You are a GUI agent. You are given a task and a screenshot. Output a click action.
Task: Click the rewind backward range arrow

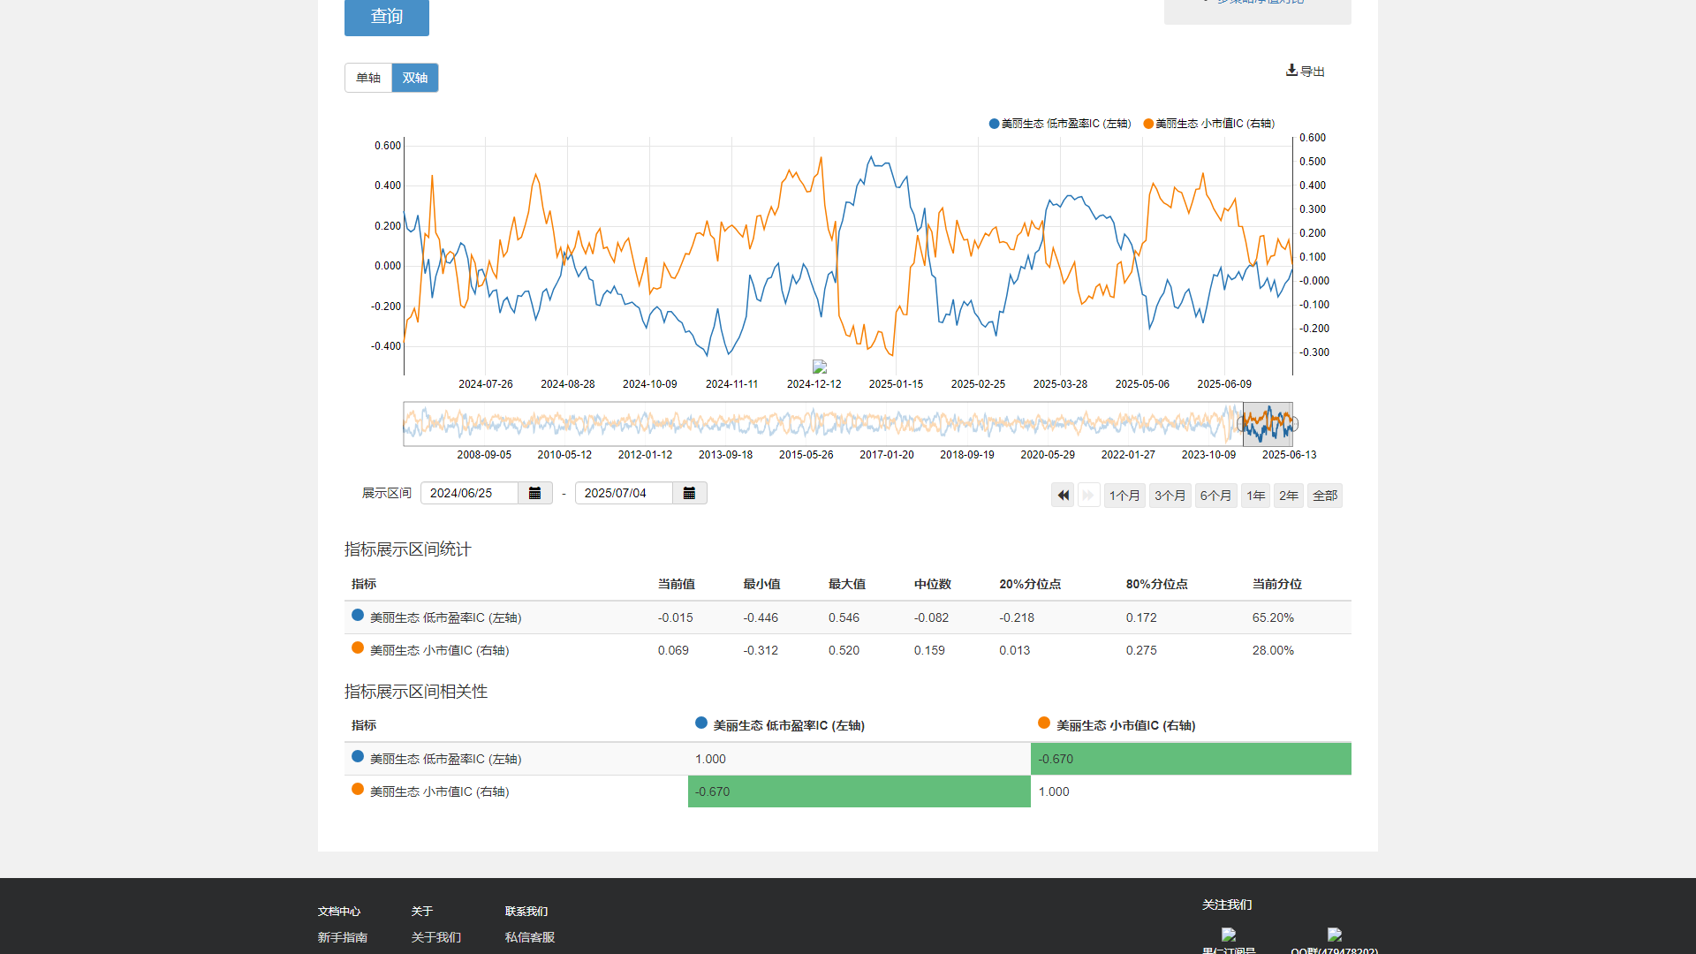(1063, 496)
